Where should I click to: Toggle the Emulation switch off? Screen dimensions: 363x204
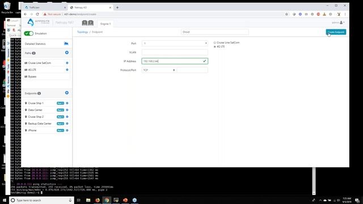(29, 33)
